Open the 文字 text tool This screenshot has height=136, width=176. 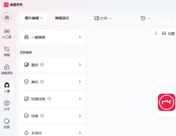(x=7, y=106)
